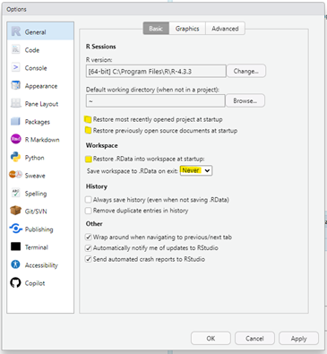Open the Publishing icon
The height and width of the screenshot is (354, 327).
coord(15,229)
